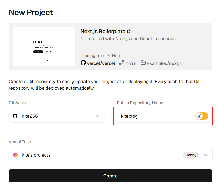Viewport: 218px width, 186px height.
Task: Toggle the private repository lock switch
Action: click(x=202, y=116)
